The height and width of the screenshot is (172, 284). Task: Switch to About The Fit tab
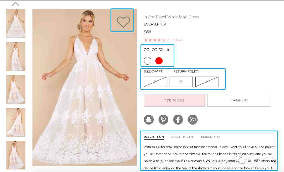click(182, 137)
